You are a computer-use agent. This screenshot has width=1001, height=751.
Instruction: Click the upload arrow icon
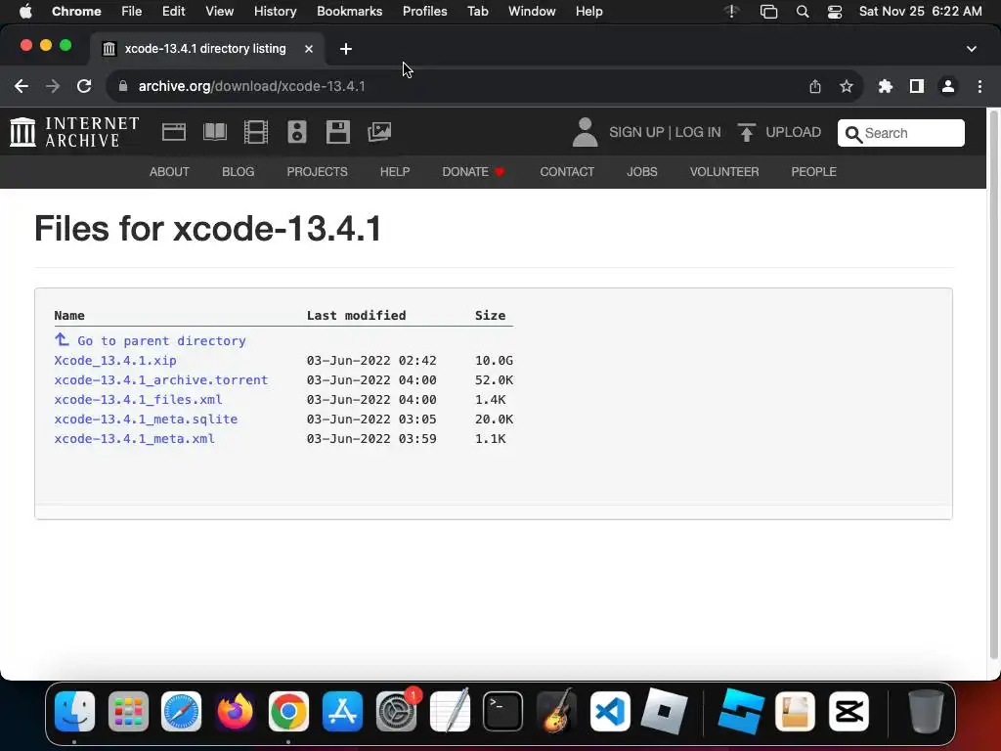pyautogui.click(x=746, y=132)
